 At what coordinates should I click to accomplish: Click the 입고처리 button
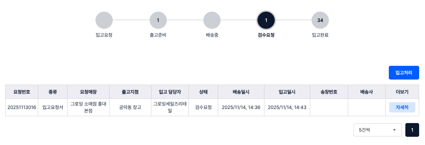pyautogui.click(x=404, y=73)
